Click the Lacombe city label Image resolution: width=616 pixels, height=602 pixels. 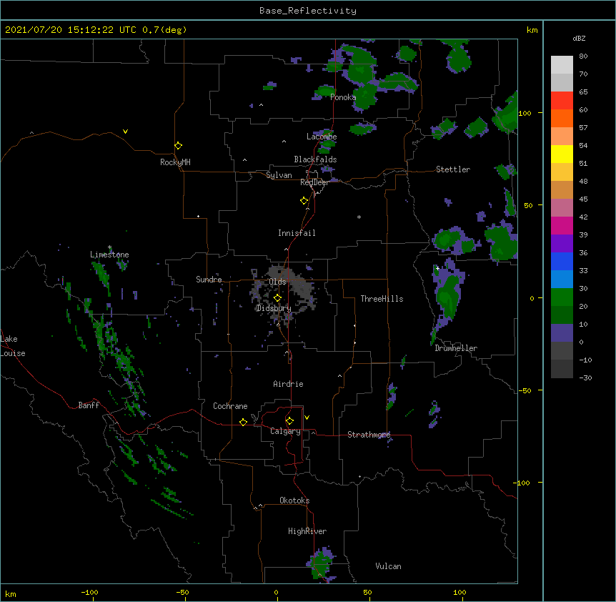pos(322,137)
